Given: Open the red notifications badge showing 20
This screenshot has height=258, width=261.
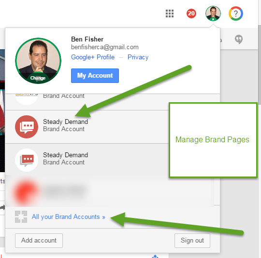Looking at the screenshot, I should 191,14.
